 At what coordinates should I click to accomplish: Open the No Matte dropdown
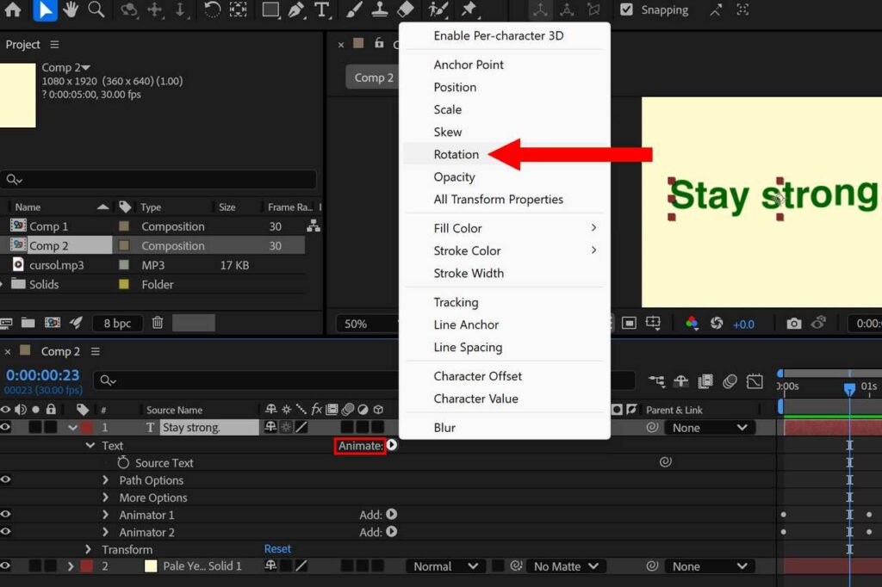tap(567, 566)
